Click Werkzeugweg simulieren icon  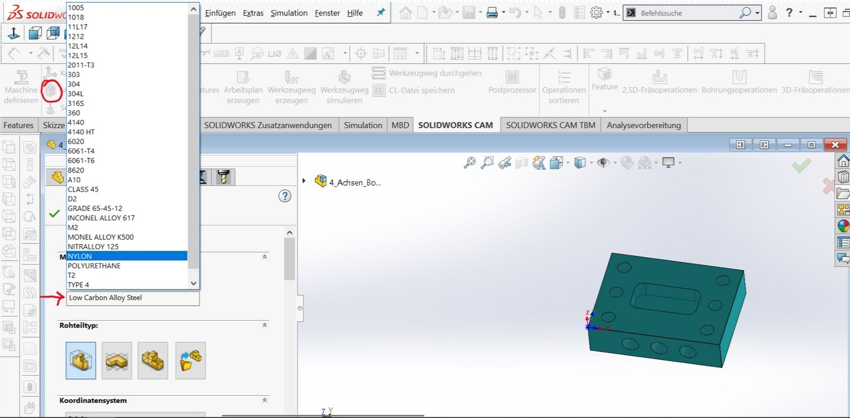point(344,78)
